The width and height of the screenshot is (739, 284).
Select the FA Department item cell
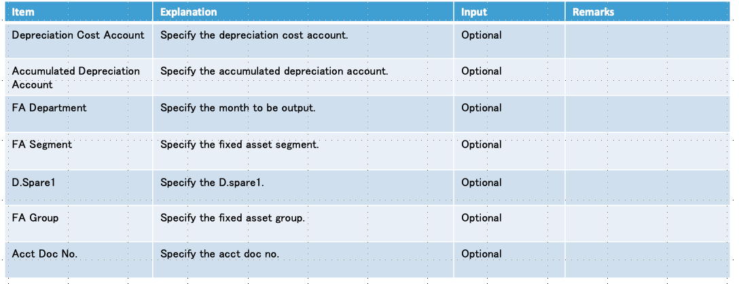click(x=79, y=113)
